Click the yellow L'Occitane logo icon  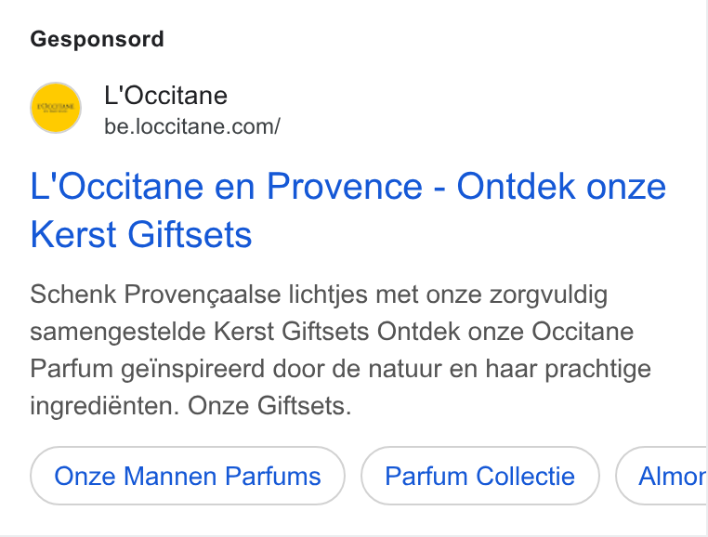(56, 108)
